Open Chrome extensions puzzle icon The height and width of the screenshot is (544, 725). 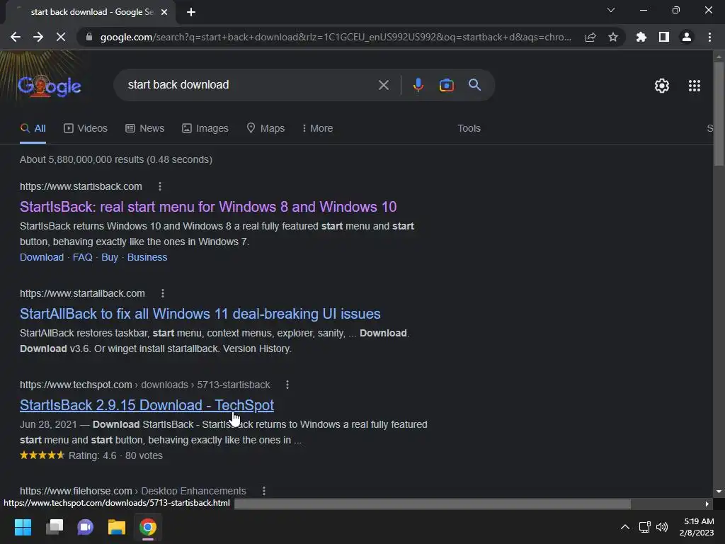point(641,37)
